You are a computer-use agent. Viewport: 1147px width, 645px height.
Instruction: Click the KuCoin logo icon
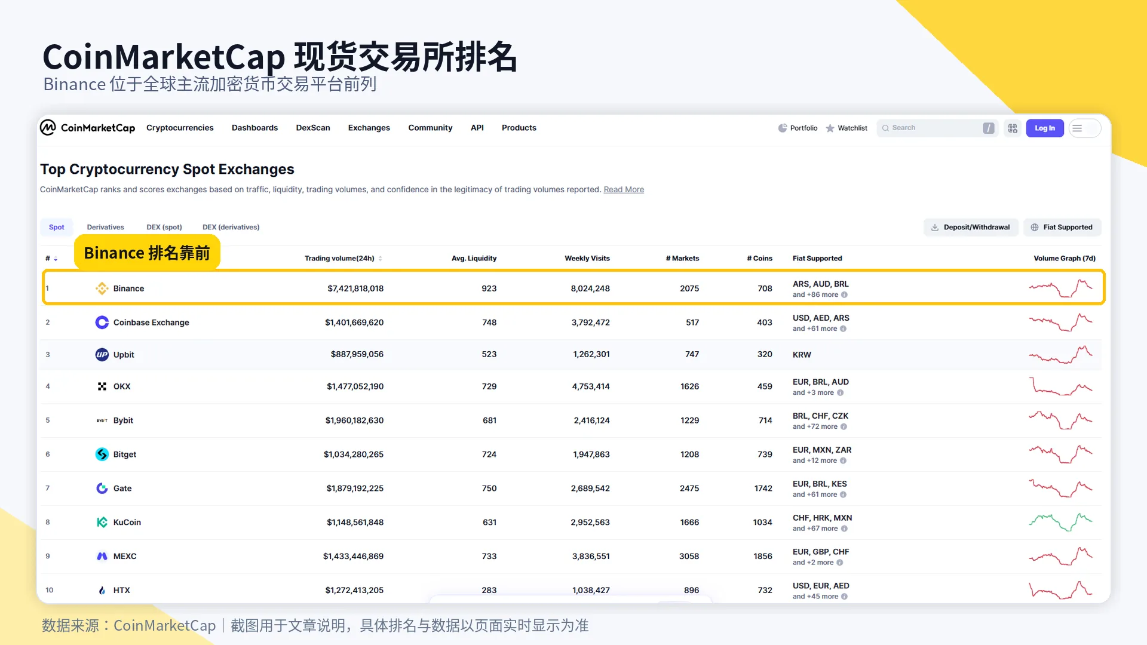pos(102,523)
